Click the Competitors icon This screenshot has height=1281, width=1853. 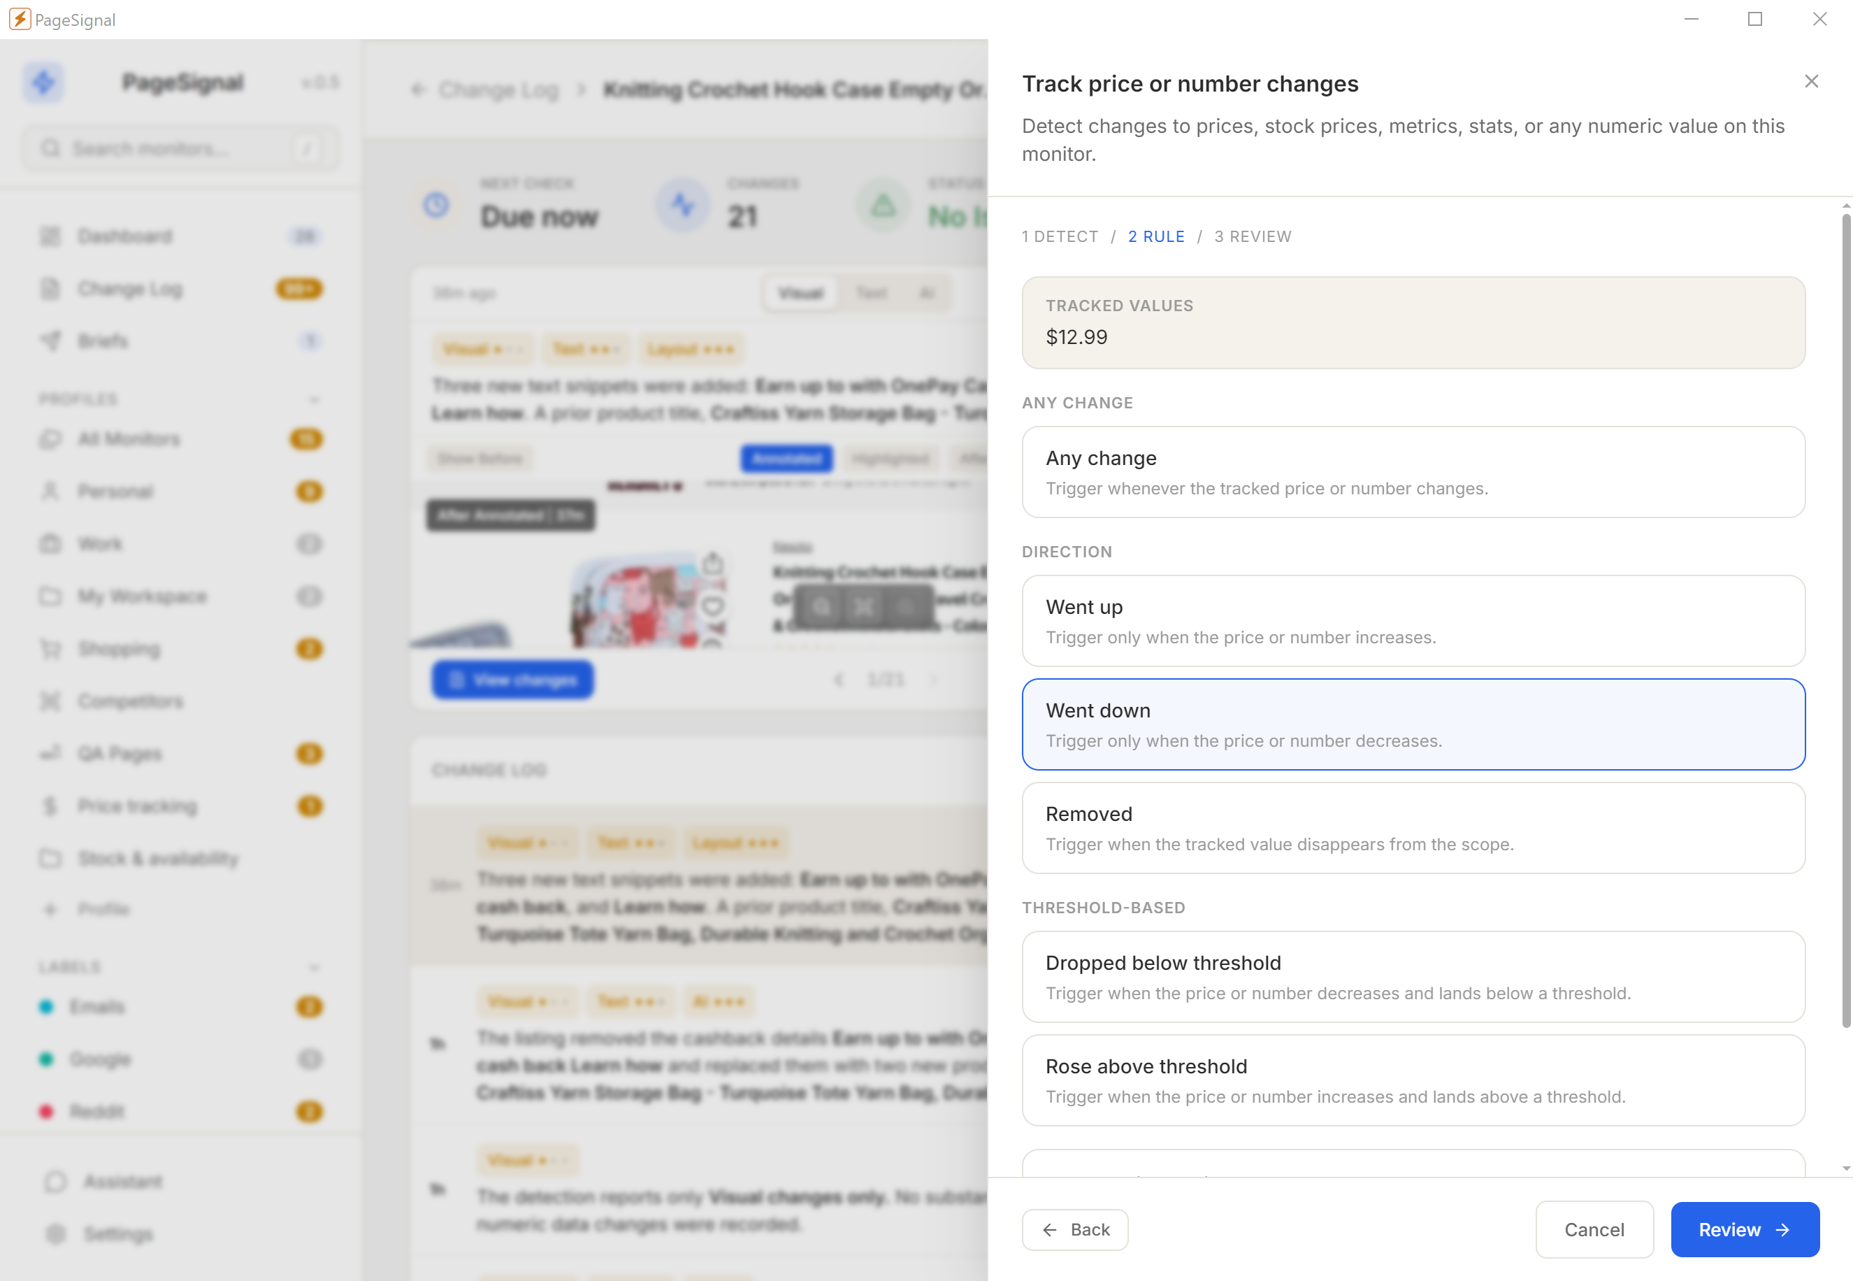pyautogui.click(x=50, y=701)
